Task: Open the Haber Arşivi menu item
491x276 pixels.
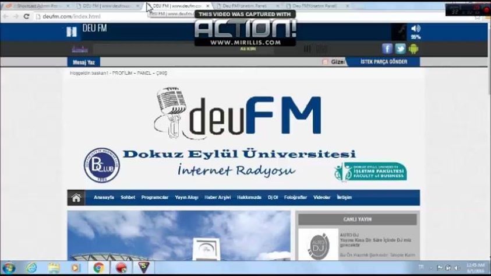Action: click(x=218, y=198)
